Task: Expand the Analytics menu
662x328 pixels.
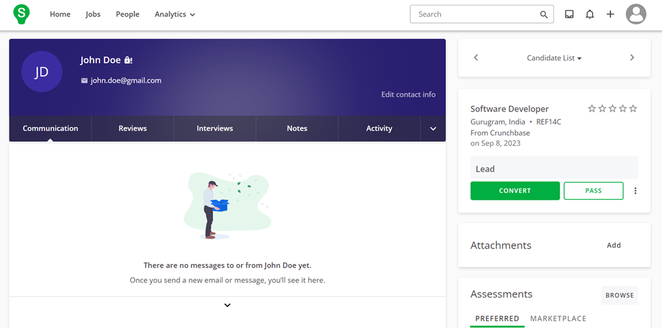Action: (174, 14)
